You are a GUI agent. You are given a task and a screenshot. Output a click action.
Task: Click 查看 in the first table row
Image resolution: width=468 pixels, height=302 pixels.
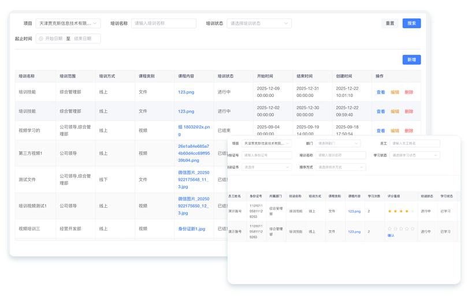[381, 92]
